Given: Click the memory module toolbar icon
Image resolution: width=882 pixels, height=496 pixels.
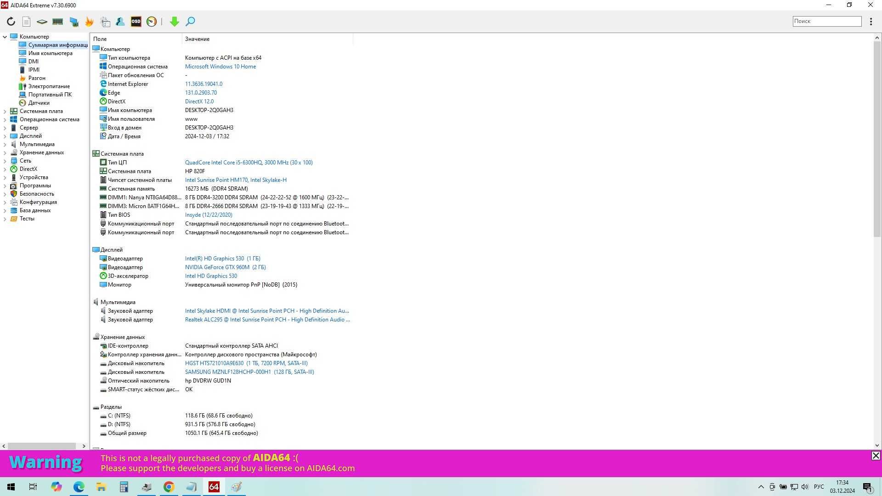Looking at the screenshot, I should (57, 22).
